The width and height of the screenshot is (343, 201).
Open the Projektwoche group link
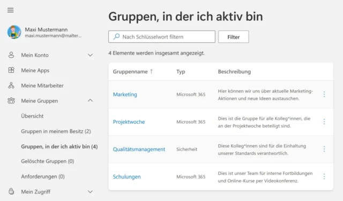point(129,122)
